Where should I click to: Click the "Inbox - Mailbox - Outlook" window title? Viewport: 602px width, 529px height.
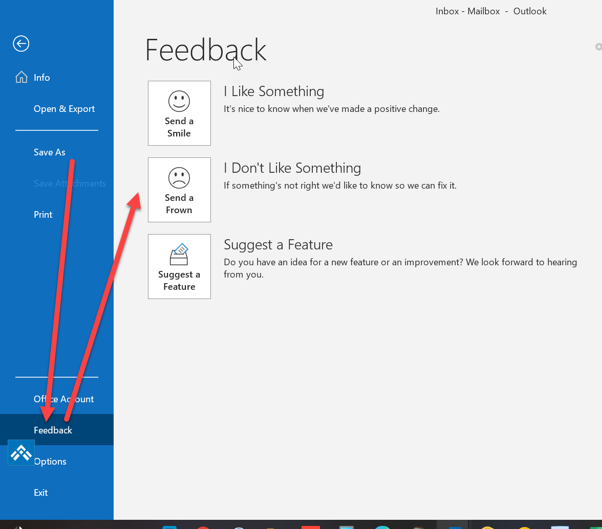point(490,11)
